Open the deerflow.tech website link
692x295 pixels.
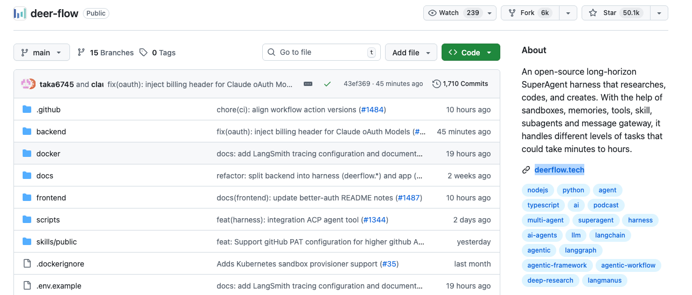pos(559,170)
